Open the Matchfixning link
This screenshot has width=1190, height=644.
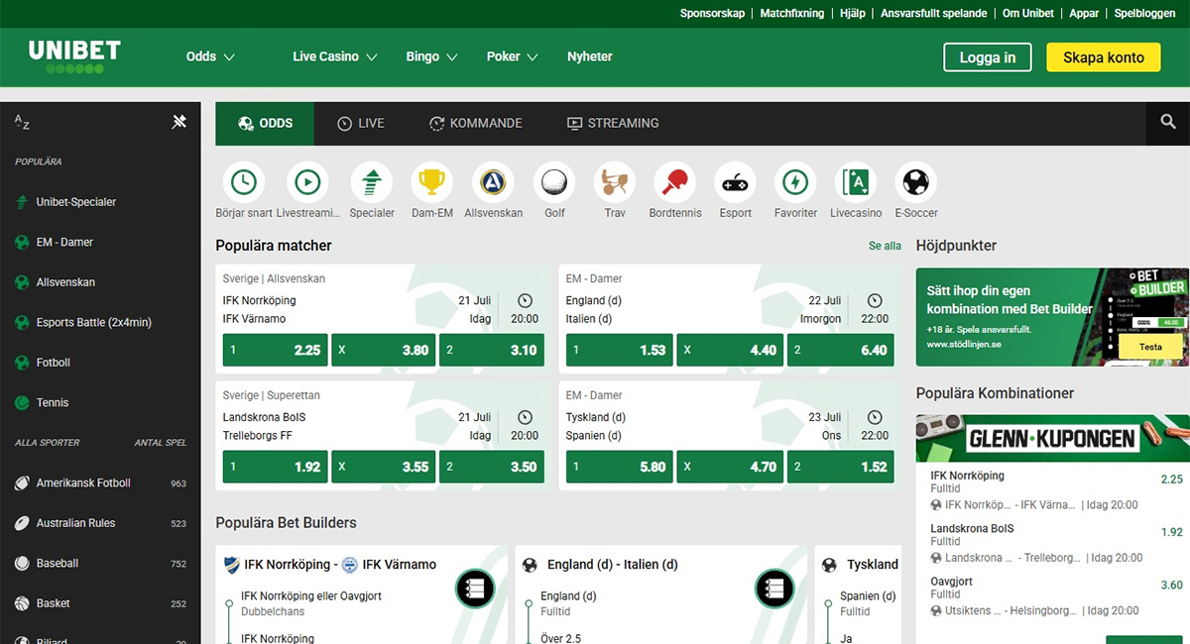(x=792, y=14)
